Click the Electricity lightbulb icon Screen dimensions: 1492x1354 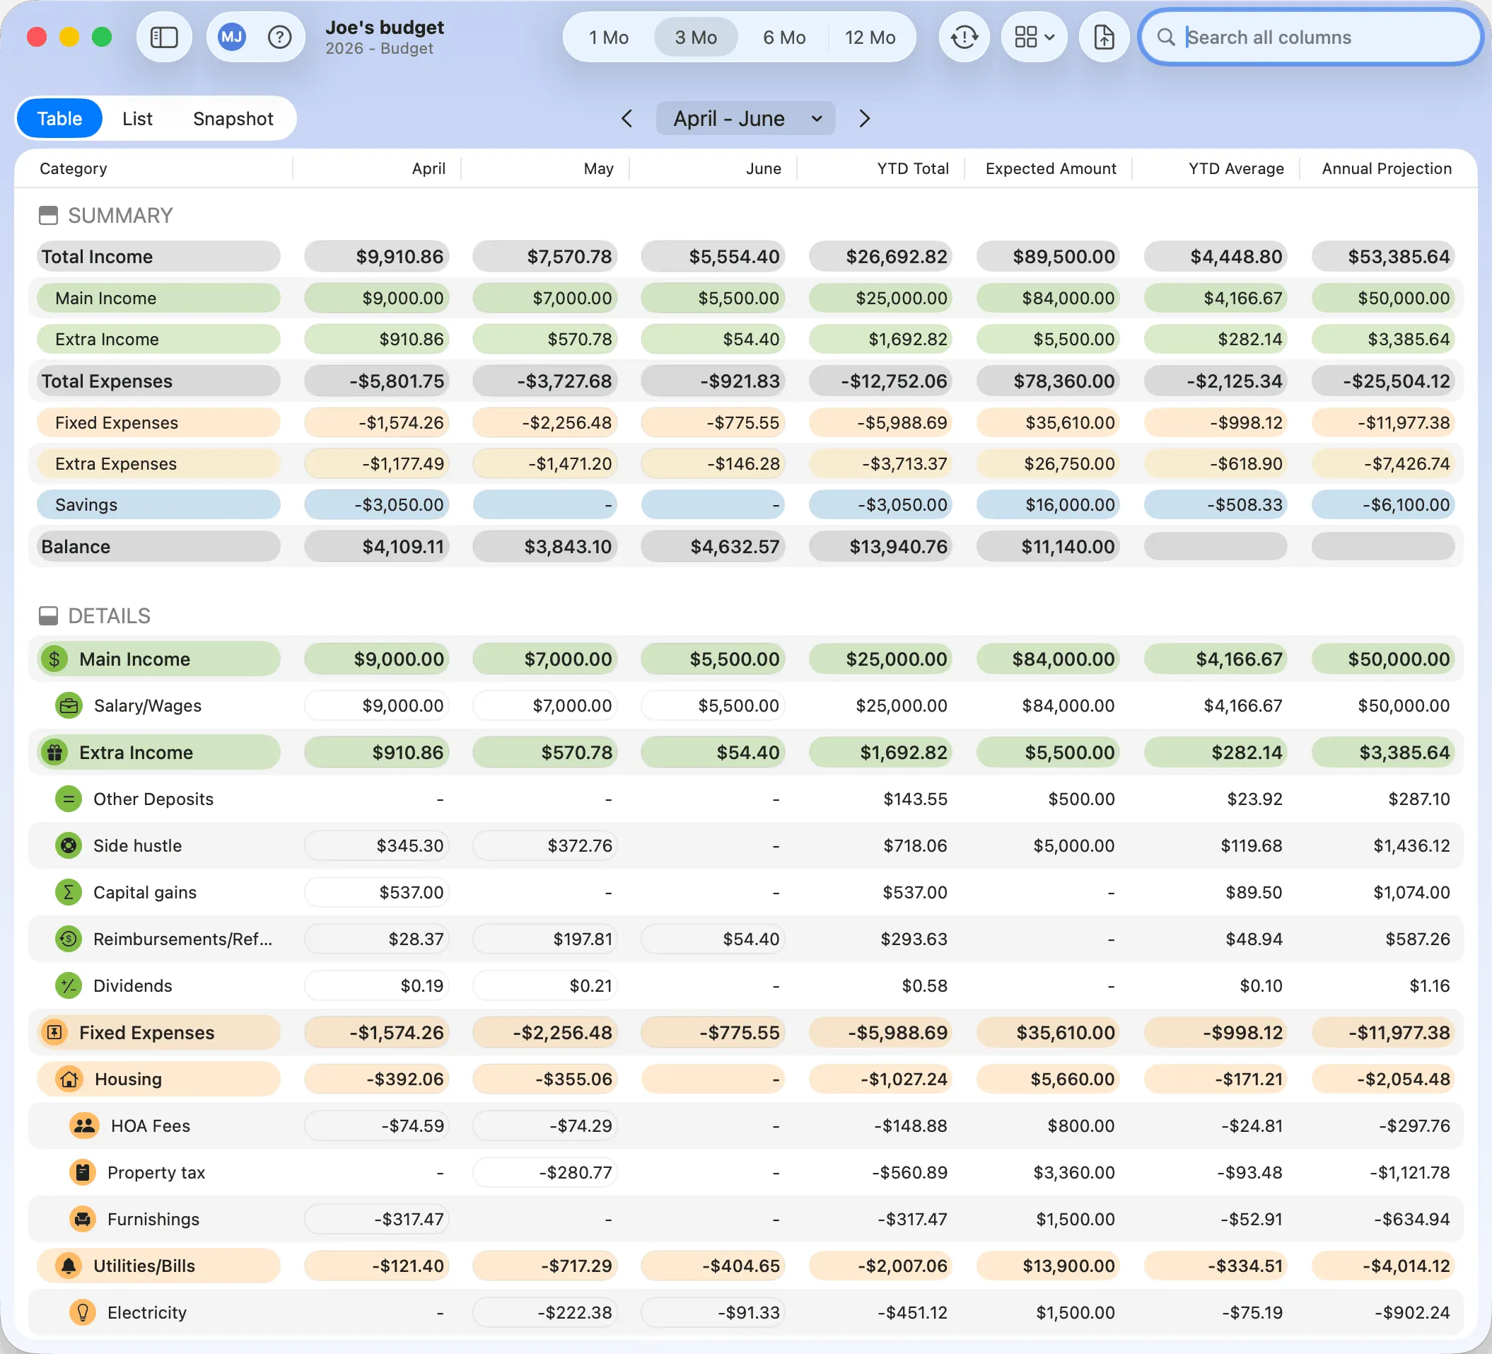(x=83, y=1312)
